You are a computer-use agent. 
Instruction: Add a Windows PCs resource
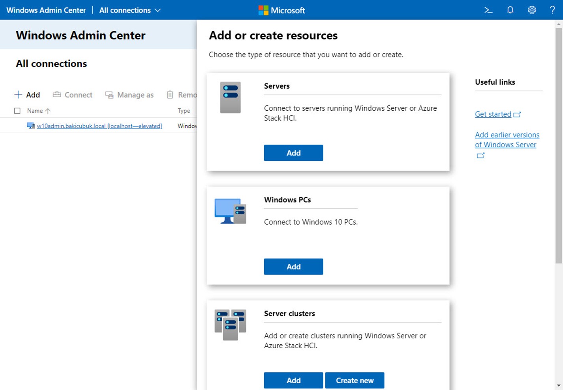(x=293, y=267)
